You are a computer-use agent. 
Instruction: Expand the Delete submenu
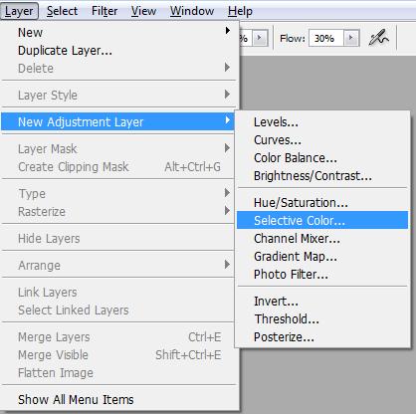coord(119,68)
